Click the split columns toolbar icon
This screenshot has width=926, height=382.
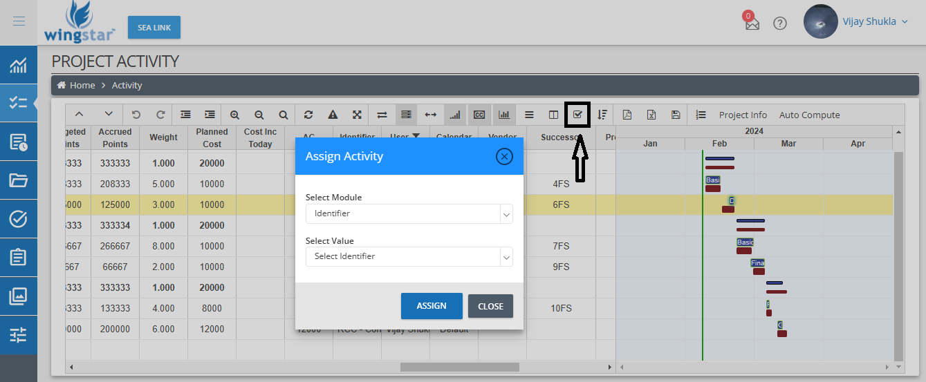[553, 115]
